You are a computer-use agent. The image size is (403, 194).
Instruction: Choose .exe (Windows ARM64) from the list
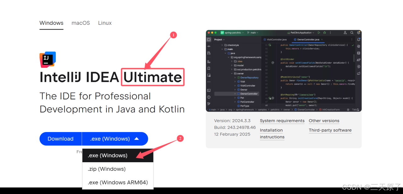coord(118,182)
